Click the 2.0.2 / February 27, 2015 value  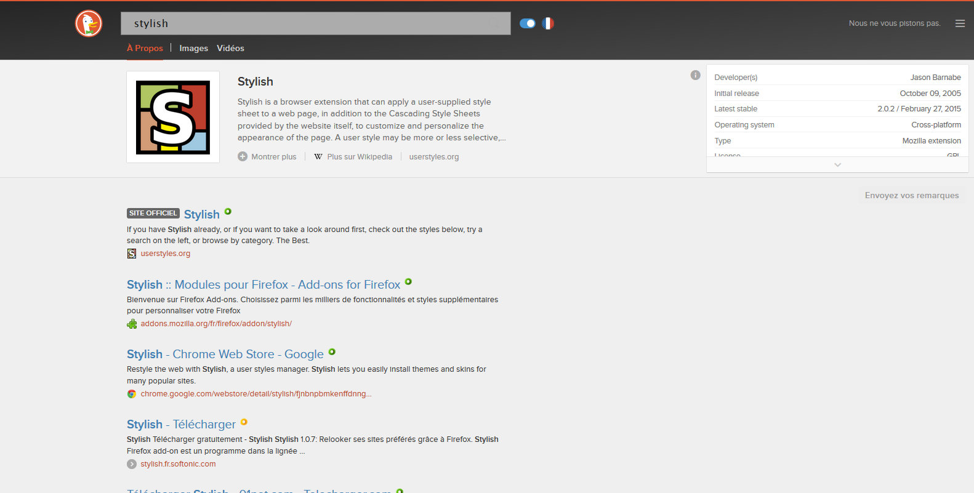pos(919,109)
